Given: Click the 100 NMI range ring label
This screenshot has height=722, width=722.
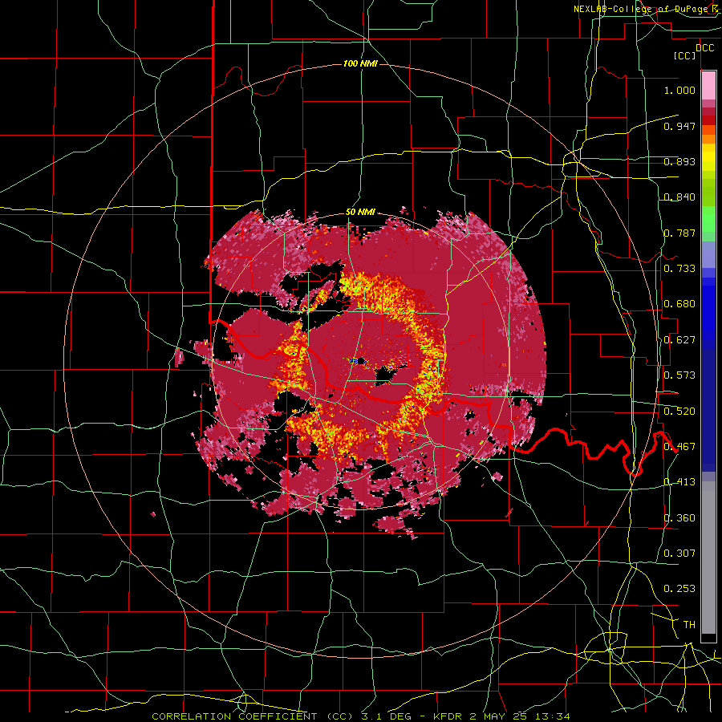Looking at the screenshot, I should pos(360,63).
